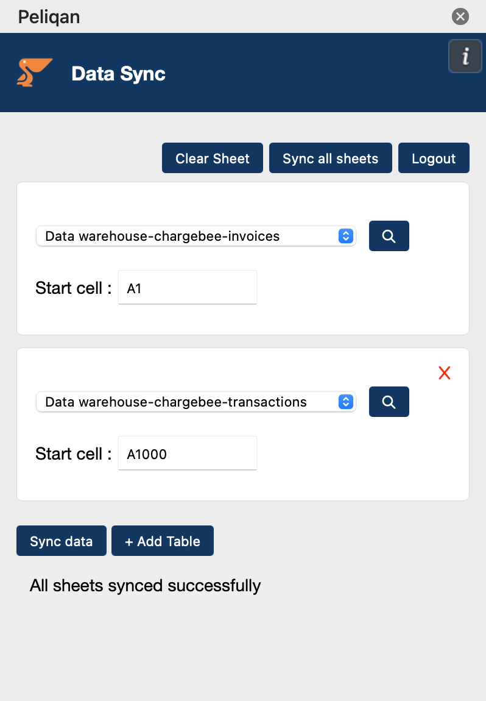Screen dimensions: 486x701
Task: Click 'Start cell :' label in invoices card
Action: tap(74, 288)
